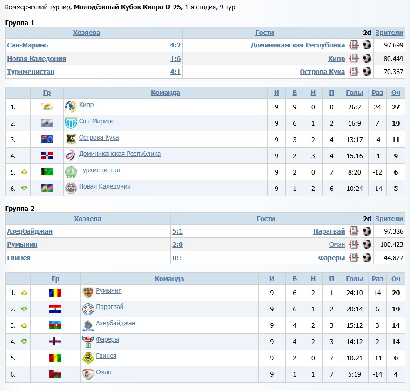Open Туркменистан team link in Group 1 standings
The height and width of the screenshot is (391, 410).
[100, 170]
